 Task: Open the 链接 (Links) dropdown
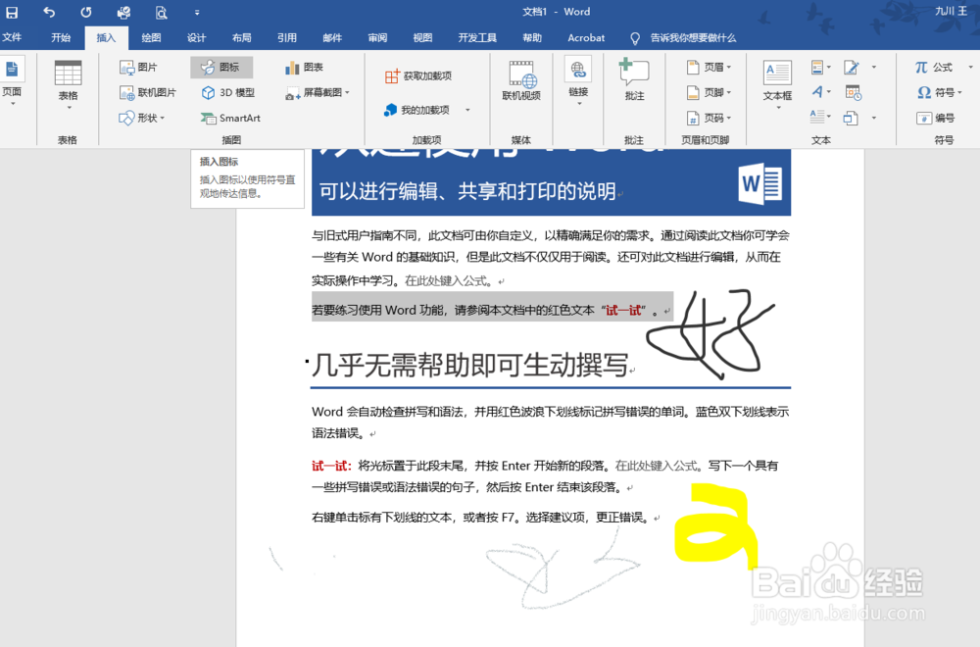click(x=578, y=83)
